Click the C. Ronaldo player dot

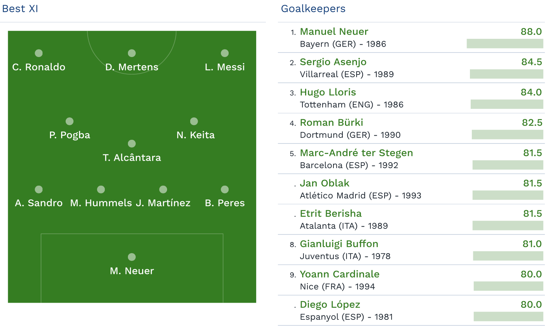39,53
